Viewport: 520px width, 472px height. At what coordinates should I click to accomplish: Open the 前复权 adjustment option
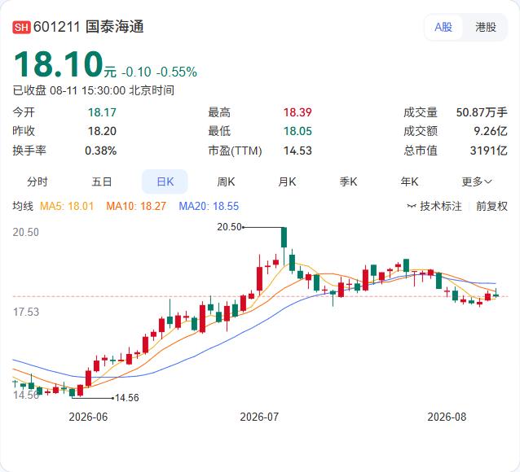[491, 206]
